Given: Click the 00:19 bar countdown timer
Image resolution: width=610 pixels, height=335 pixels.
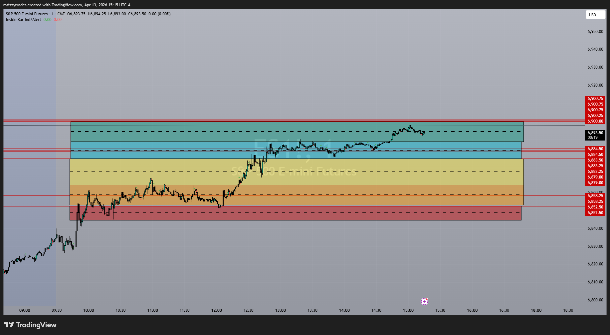Looking at the screenshot, I should tap(592, 138).
